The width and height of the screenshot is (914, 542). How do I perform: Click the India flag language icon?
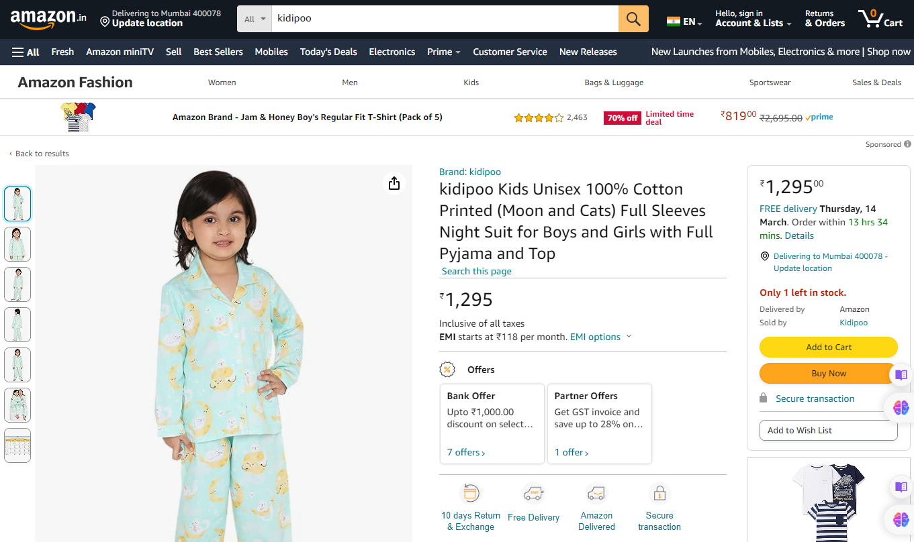point(673,21)
